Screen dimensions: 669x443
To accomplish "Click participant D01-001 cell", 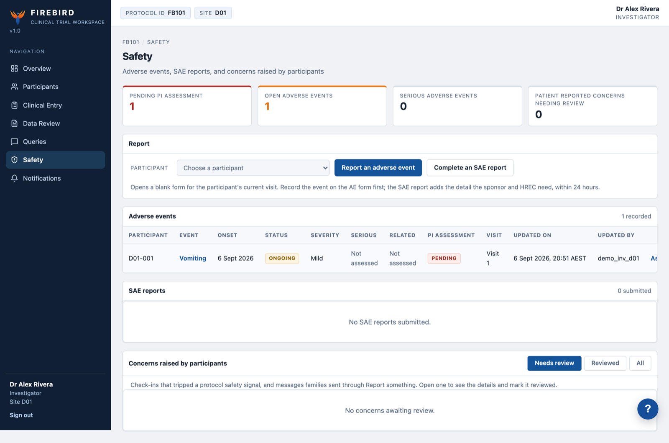I will pos(141,258).
